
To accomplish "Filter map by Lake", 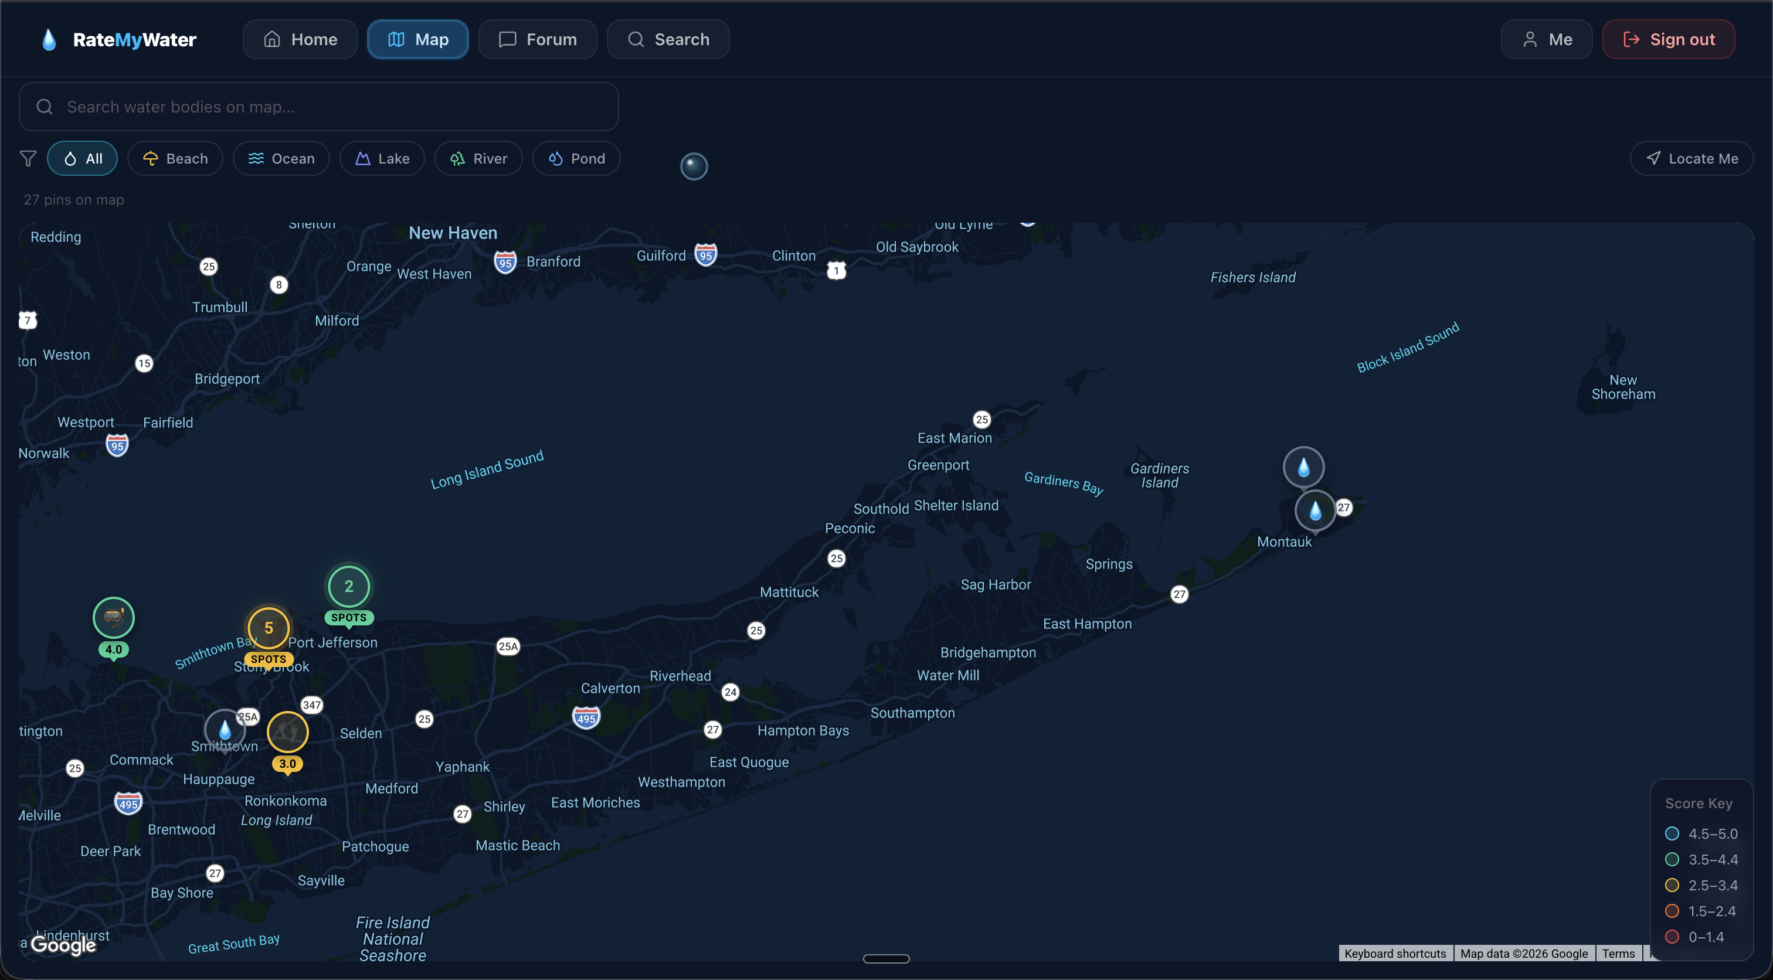I will pos(382,158).
